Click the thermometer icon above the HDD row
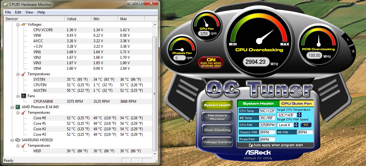The height and width of the screenshot is (166, 366). [24, 146]
